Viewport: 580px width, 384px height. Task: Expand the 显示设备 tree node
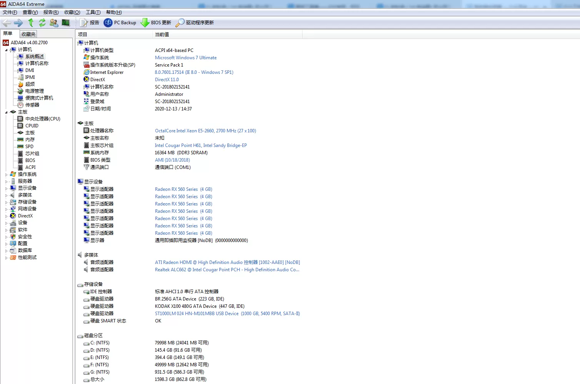pos(6,189)
